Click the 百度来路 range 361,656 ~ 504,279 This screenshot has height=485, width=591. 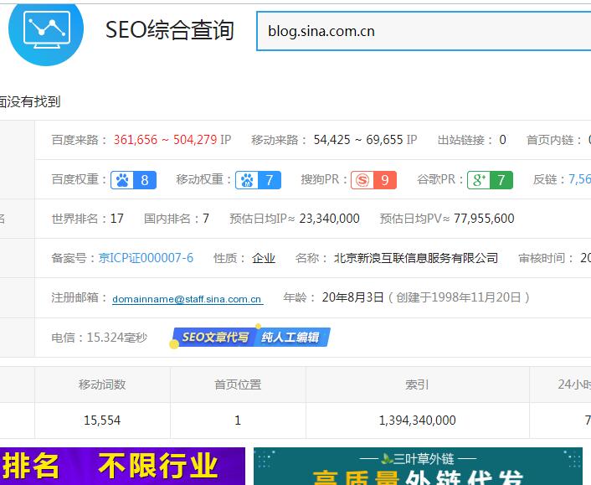tap(165, 140)
